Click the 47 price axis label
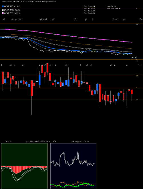 pyautogui.click(x=137, y=88)
